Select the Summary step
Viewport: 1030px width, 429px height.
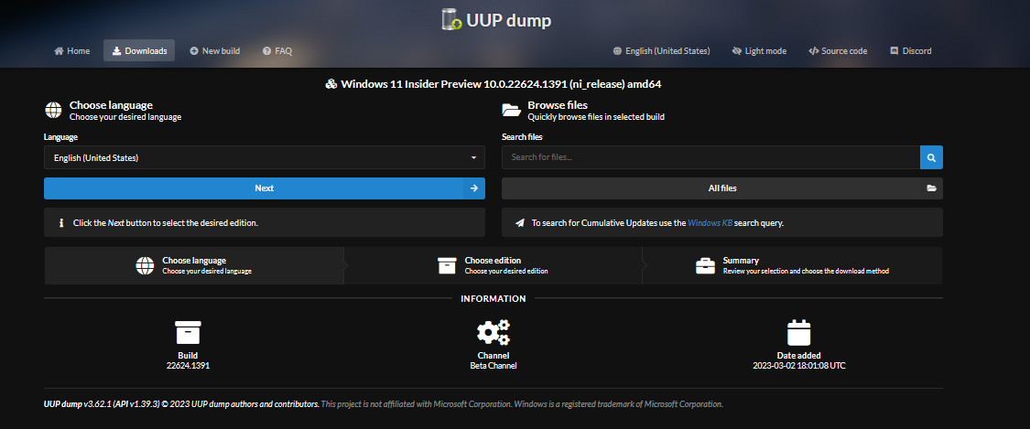point(792,265)
